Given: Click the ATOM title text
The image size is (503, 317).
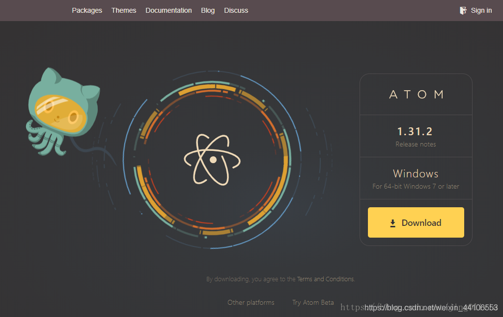Looking at the screenshot, I should [416, 95].
